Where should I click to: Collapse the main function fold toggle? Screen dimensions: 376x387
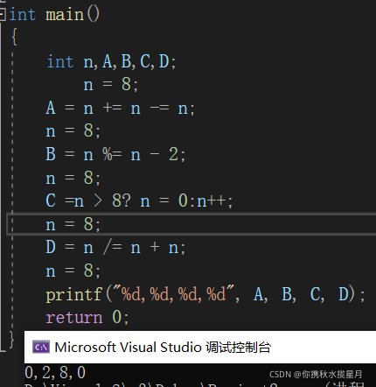3,15
